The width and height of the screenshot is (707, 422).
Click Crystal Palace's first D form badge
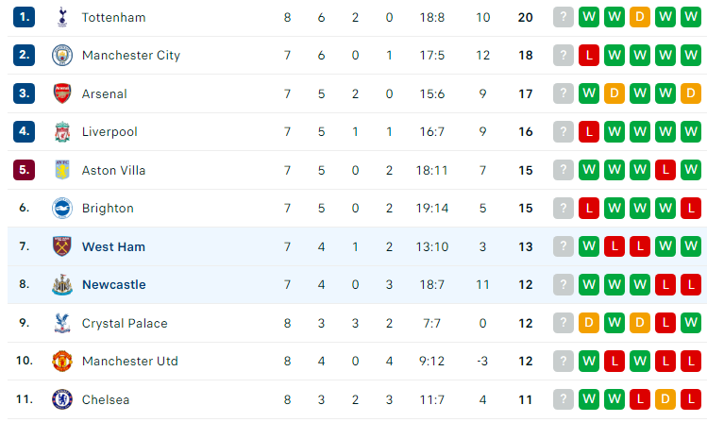[x=589, y=323]
